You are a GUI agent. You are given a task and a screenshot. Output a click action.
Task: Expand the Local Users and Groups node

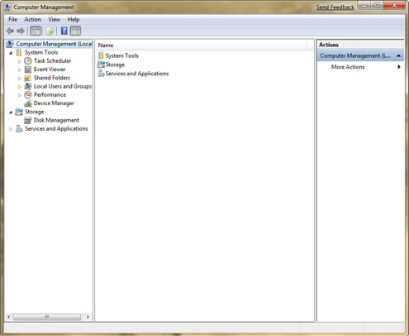click(x=19, y=87)
